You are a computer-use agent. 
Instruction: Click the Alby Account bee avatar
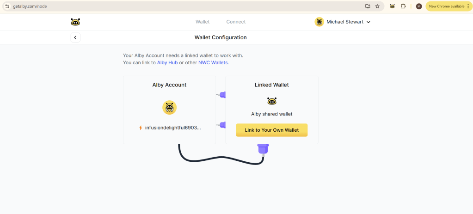coord(169,107)
